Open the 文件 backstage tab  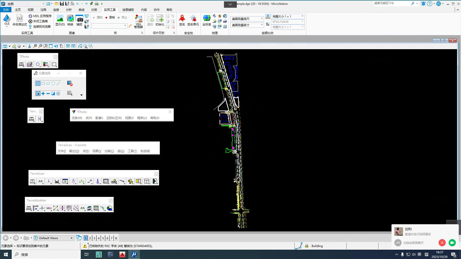pos(6,10)
